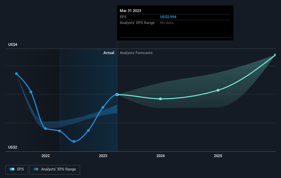Select the forecast point at 2025
This screenshot has height=178, width=281.
[218, 90]
